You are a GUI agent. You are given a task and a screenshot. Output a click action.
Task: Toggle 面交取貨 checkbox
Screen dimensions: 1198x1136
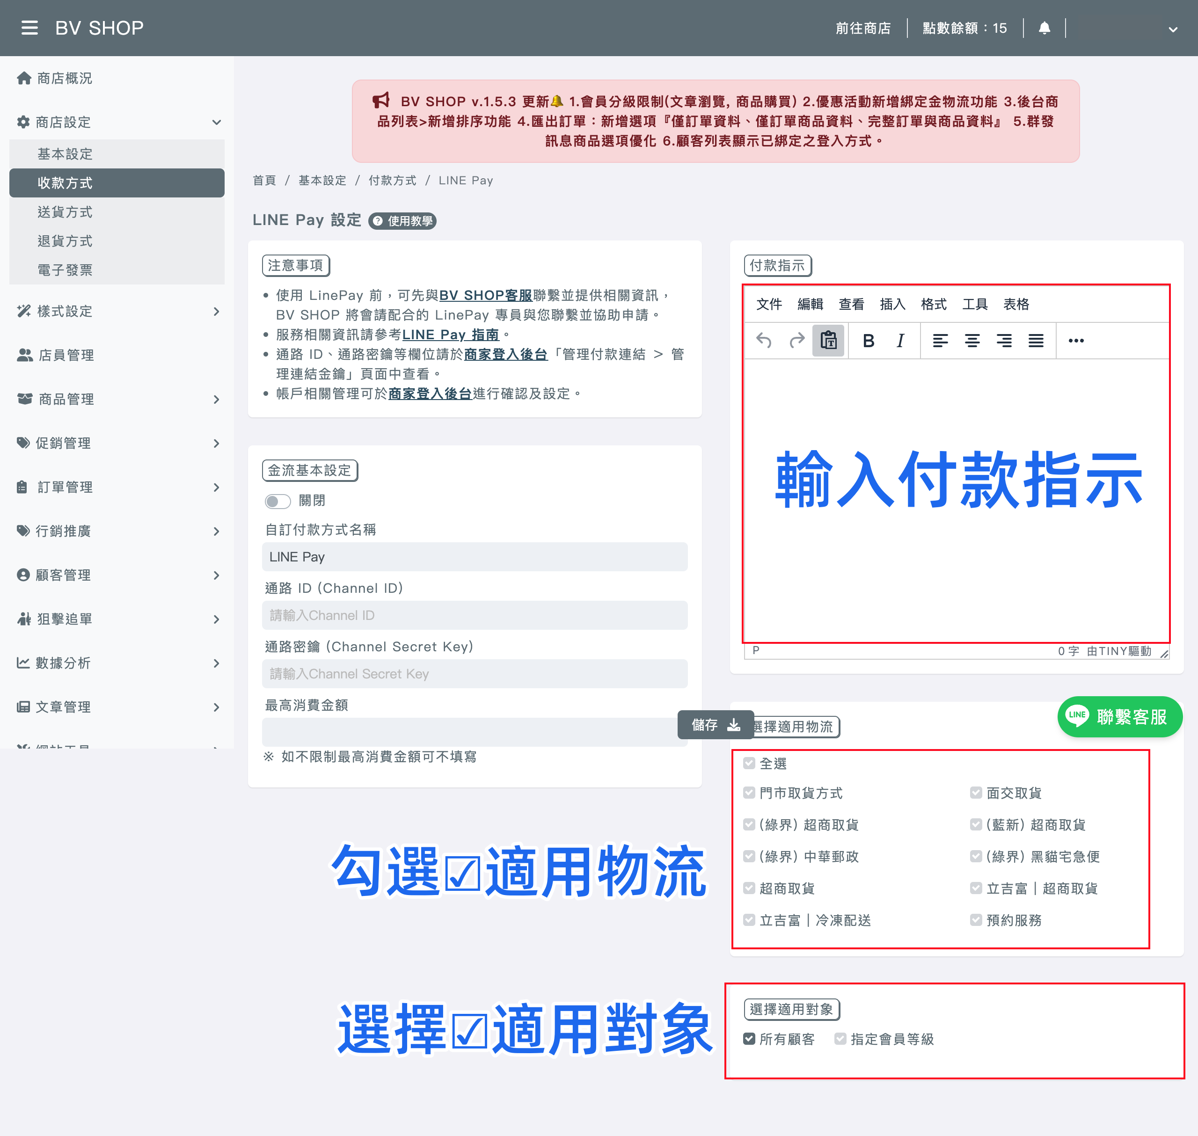pos(976,793)
